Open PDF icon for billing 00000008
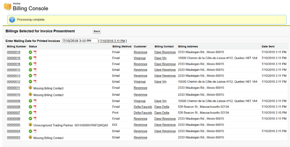Viewport: 290px width, 147px height. (35, 107)
